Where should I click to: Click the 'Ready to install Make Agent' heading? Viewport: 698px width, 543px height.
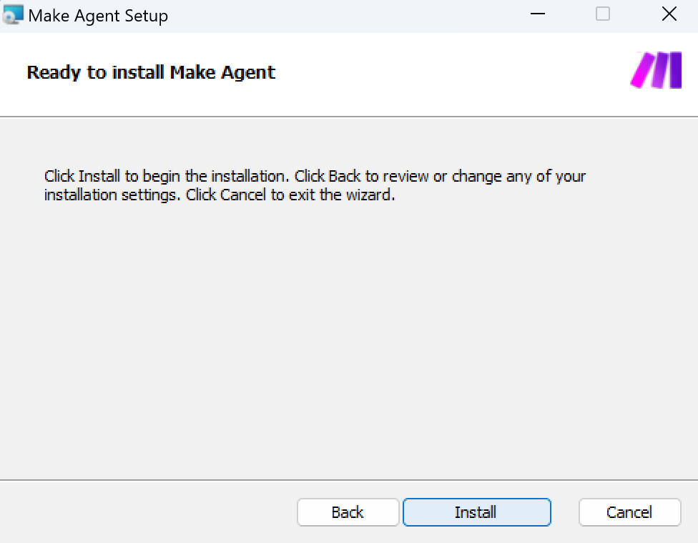pos(151,72)
